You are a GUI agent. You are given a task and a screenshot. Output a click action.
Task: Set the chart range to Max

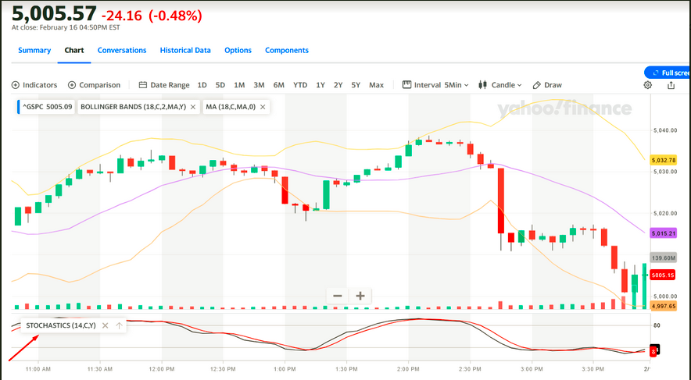[376, 85]
